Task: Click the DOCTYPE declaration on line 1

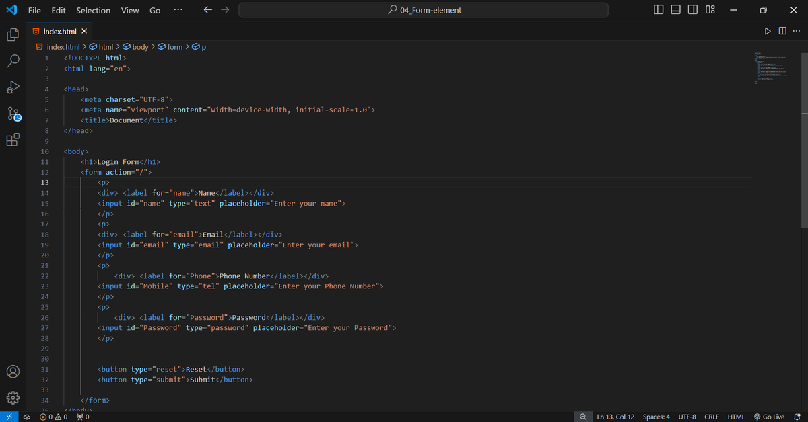Action: point(95,58)
